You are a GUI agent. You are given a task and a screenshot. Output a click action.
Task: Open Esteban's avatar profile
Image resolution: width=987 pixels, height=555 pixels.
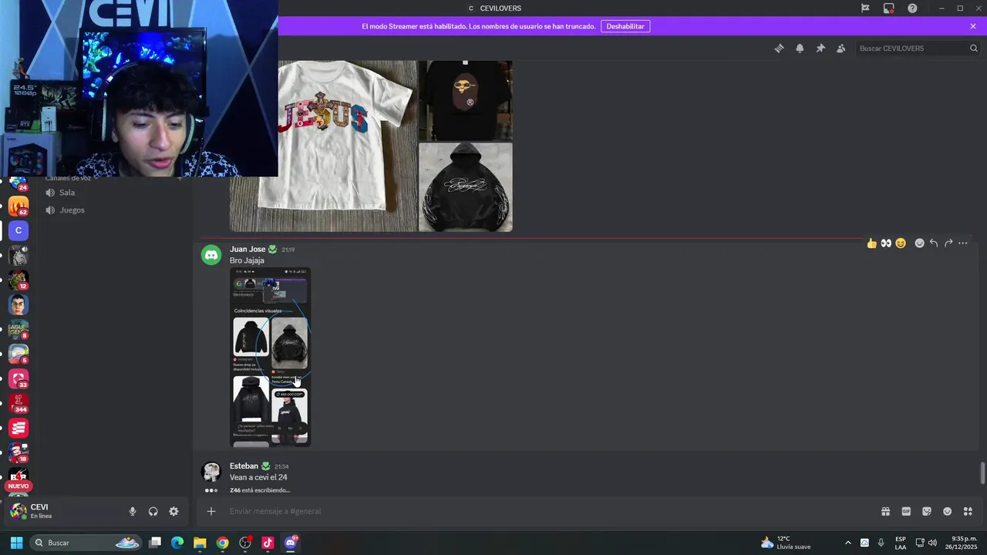coord(211,472)
